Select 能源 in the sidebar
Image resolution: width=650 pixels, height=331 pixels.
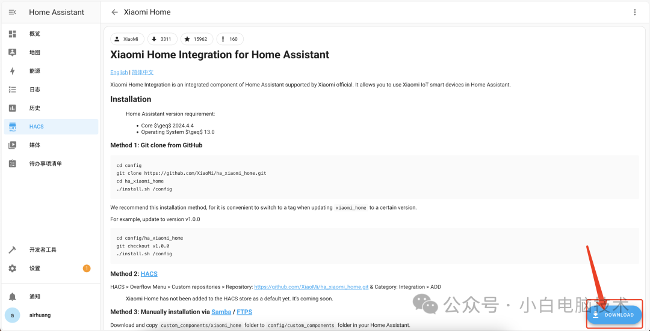coord(51,71)
